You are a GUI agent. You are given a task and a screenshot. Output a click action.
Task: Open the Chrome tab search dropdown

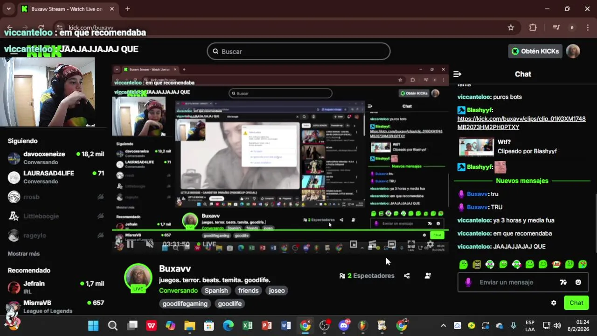[8, 9]
